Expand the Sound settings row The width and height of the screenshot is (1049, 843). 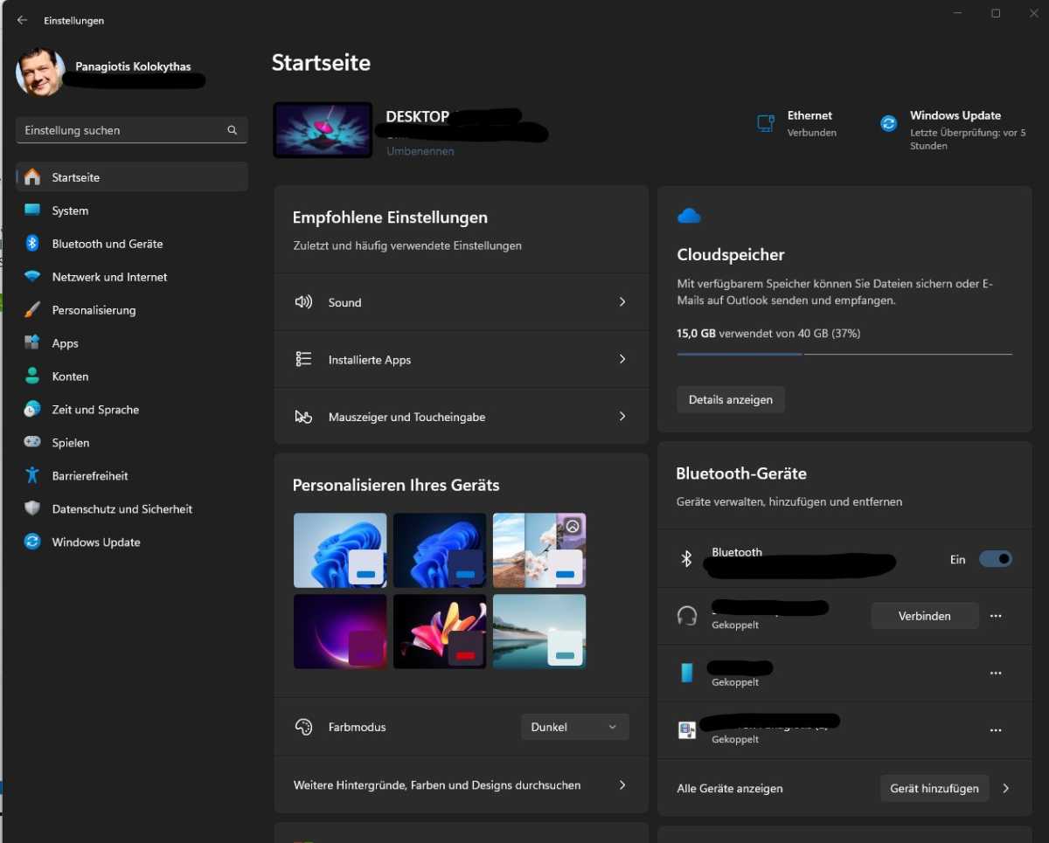pyautogui.click(x=461, y=302)
